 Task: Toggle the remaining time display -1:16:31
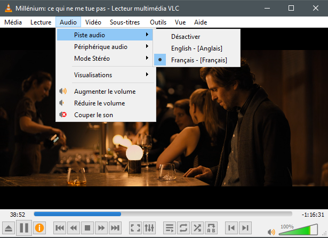(313, 215)
